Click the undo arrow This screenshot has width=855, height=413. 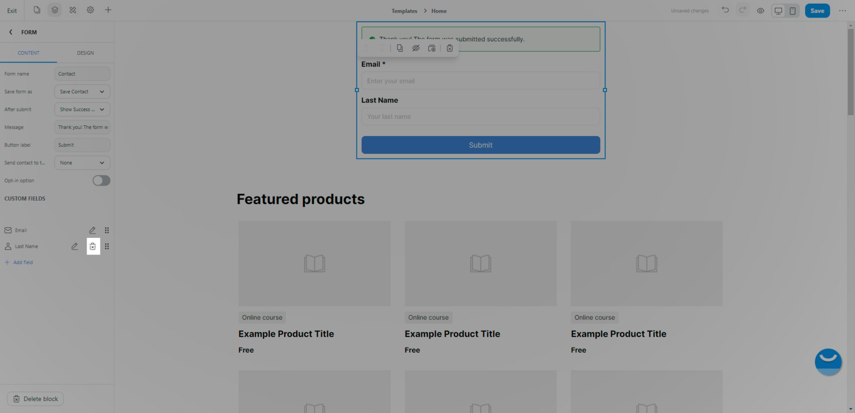coord(725,10)
